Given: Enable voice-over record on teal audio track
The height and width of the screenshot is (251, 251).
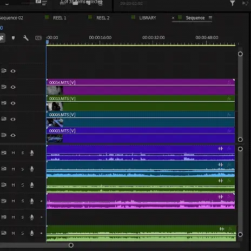Looking at the screenshot, I should click(x=32, y=169).
